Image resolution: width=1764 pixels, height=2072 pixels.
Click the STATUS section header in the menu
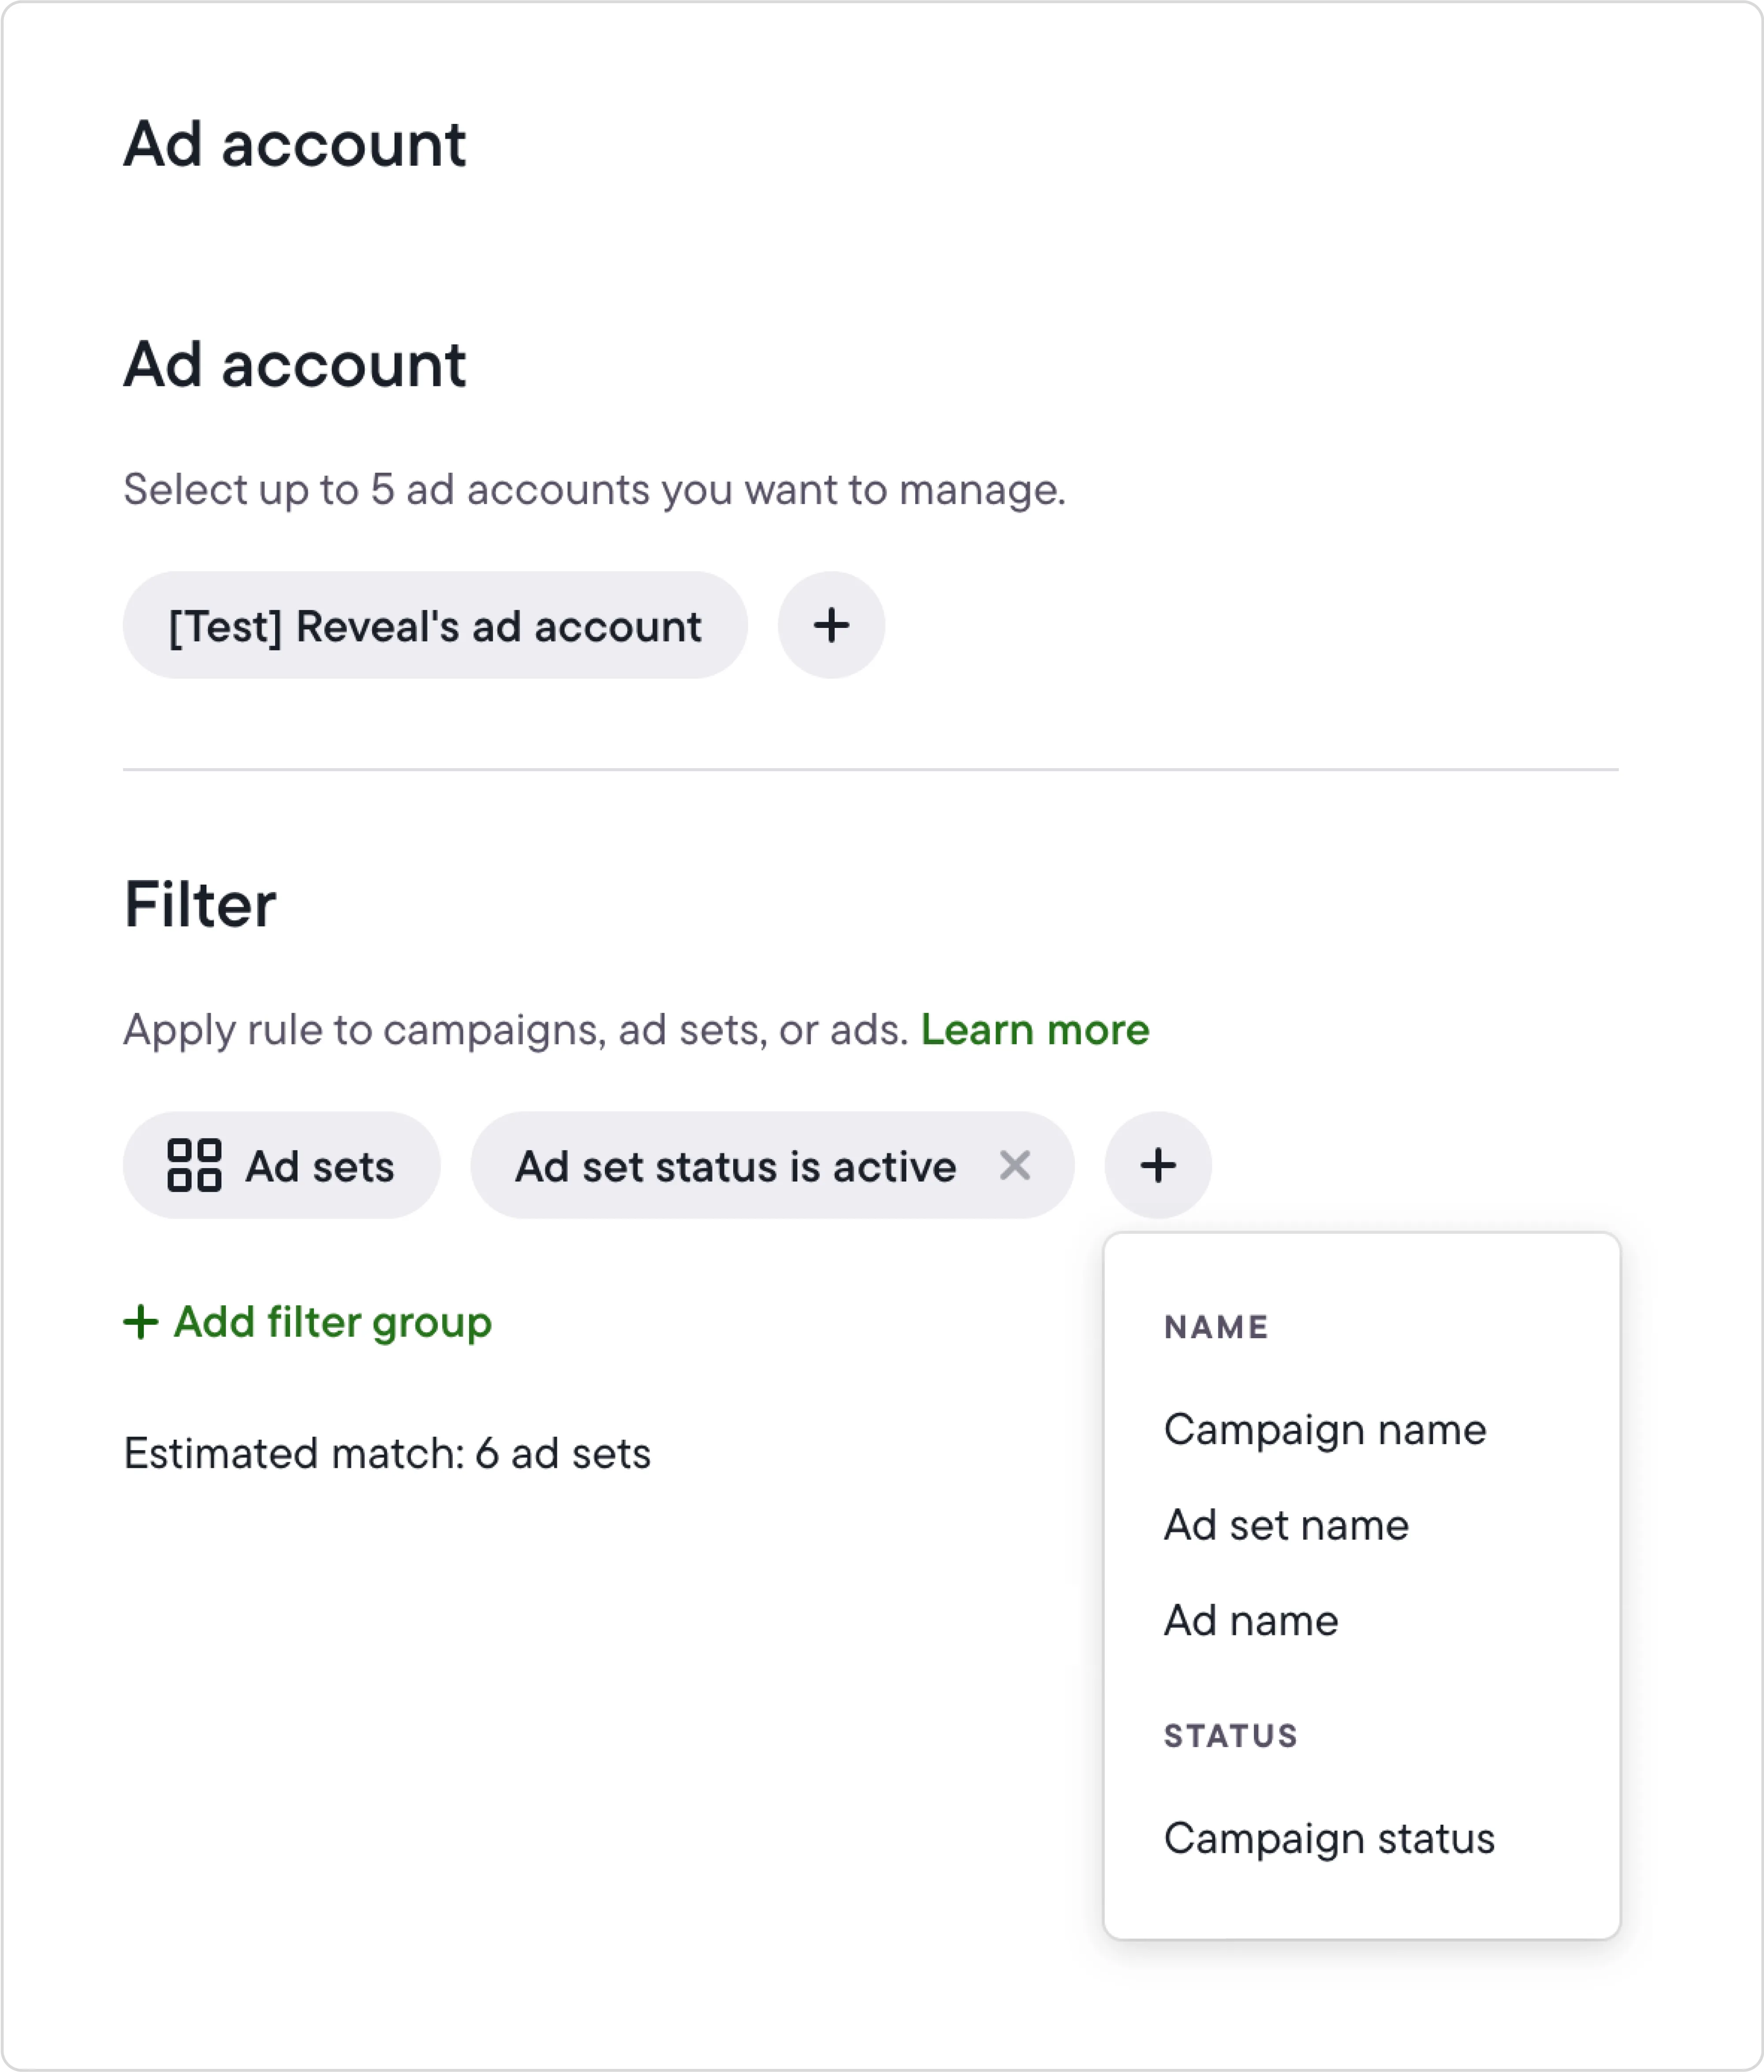click(x=1231, y=1736)
